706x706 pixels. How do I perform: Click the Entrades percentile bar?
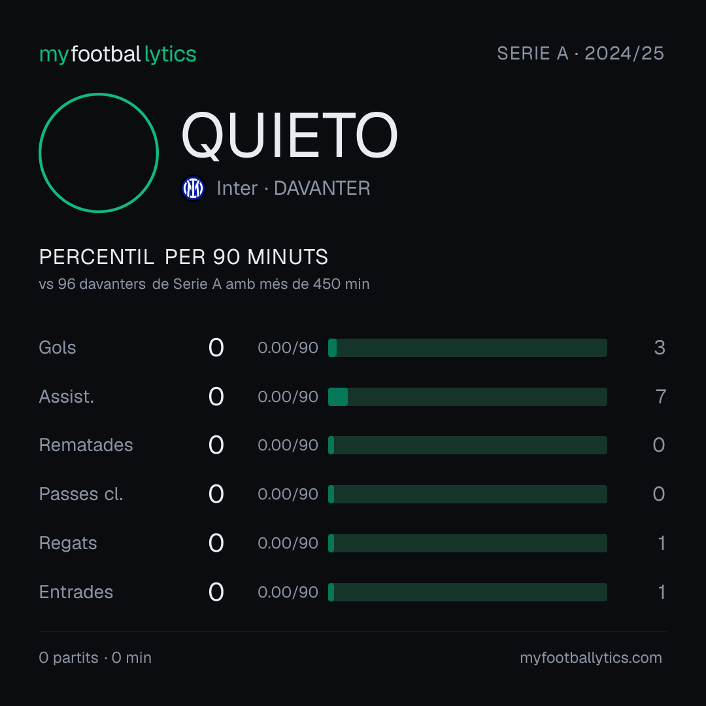click(x=467, y=592)
